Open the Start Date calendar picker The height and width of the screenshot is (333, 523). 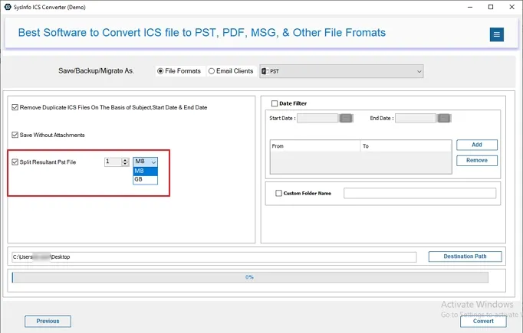pyautogui.click(x=346, y=118)
